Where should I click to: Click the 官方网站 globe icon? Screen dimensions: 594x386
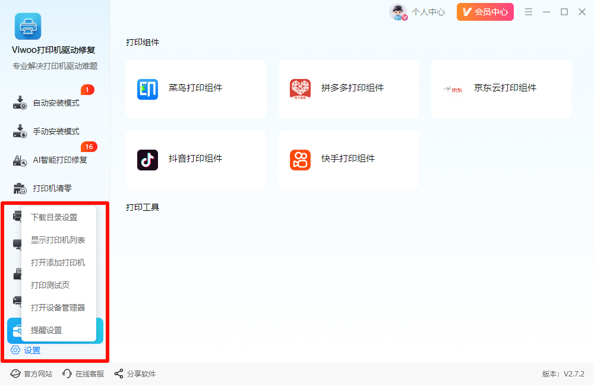coord(15,374)
